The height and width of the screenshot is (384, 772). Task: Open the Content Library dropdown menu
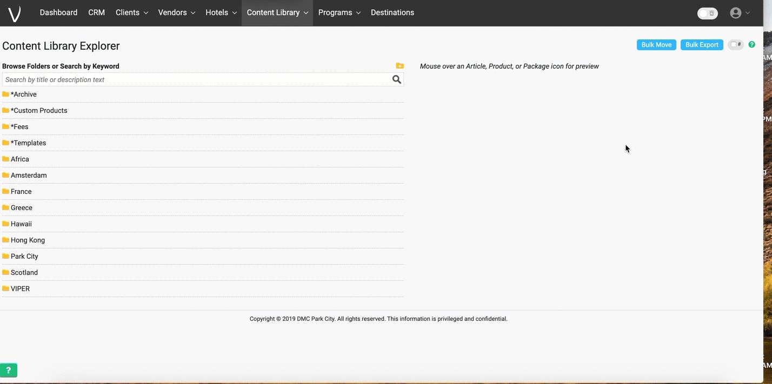[x=277, y=12]
